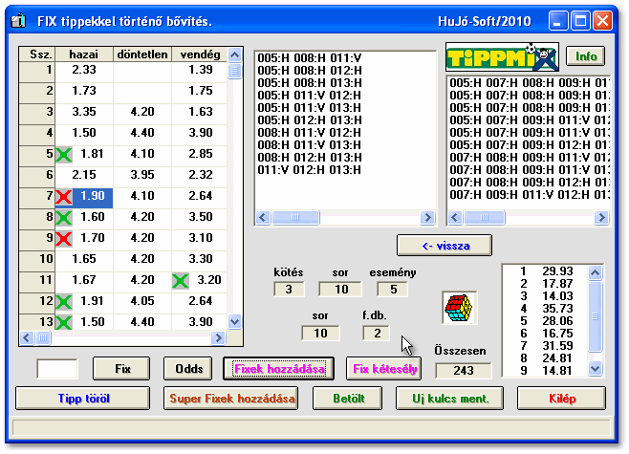Viewport: 629px width, 454px height.
Task: Select results row 1 with 29.93
Action: tap(546, 271)
